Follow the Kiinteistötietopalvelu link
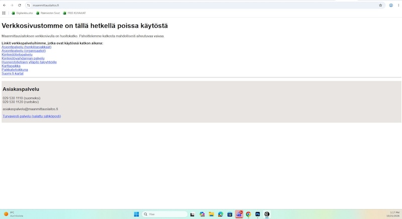 17,55
